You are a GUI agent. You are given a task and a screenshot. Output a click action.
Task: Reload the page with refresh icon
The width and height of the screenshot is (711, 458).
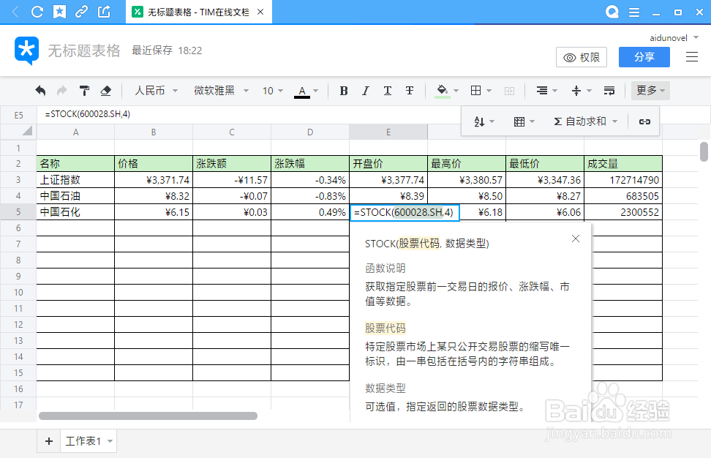click(x=37, y=12)
